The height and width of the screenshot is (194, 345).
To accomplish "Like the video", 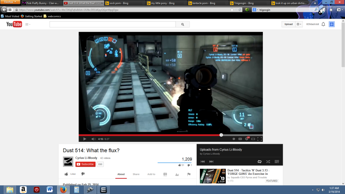I will pos(70,174).
